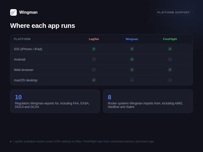Click the LogTen dash in the Web browser row
Image resolution: width=203 pixels, height=152 pixels.
[x=94, y=70]
